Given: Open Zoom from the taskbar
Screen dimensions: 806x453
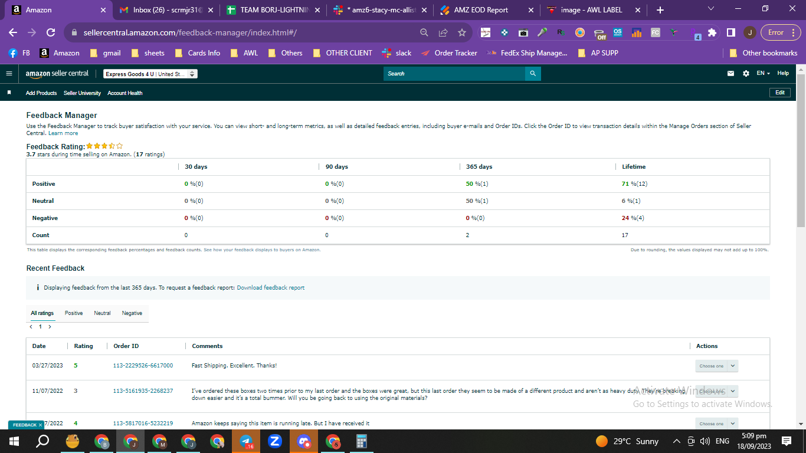Looking at the screenshot, I should 275,441.
